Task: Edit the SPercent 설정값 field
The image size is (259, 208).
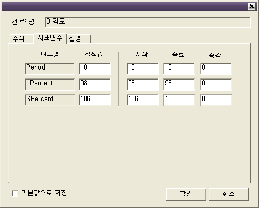Action: point(95,100)
